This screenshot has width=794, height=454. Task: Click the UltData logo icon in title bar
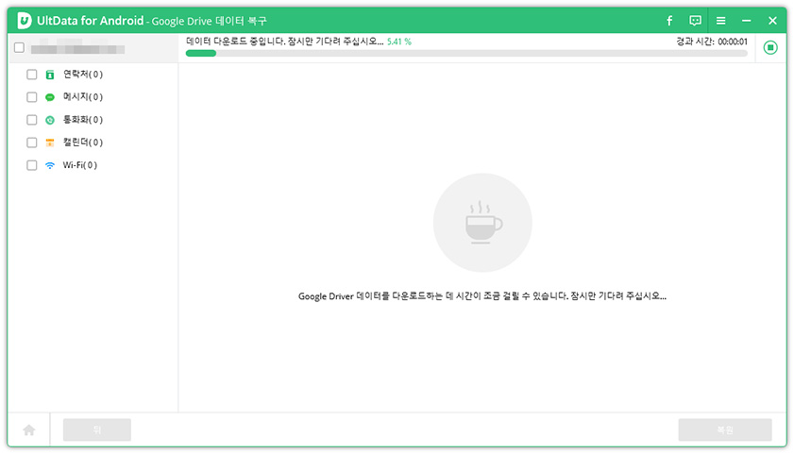coord(24,20)
